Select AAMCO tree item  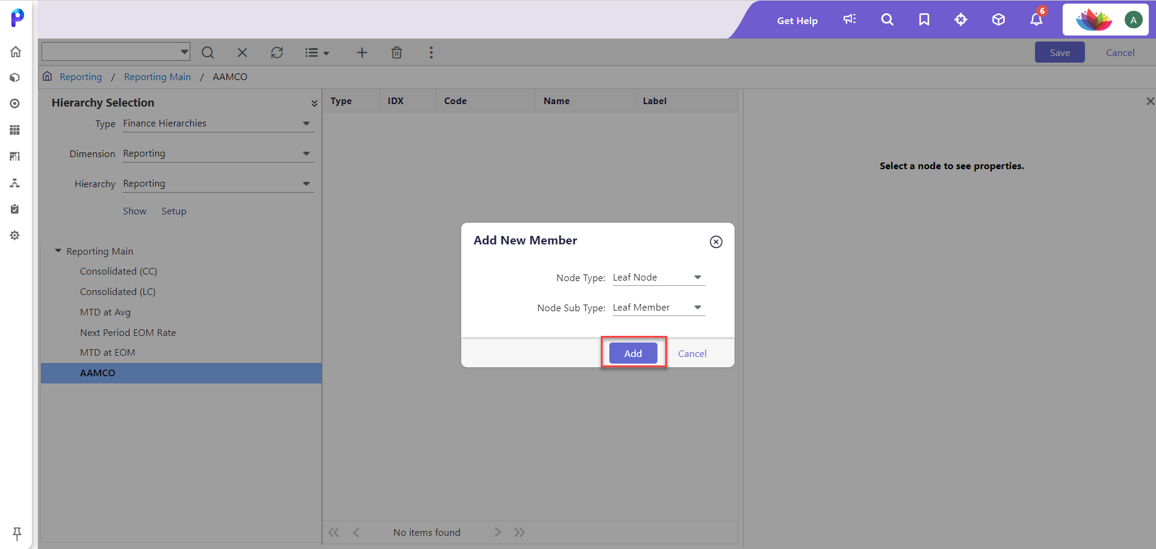pyautogui.click(x=181, y=373)
